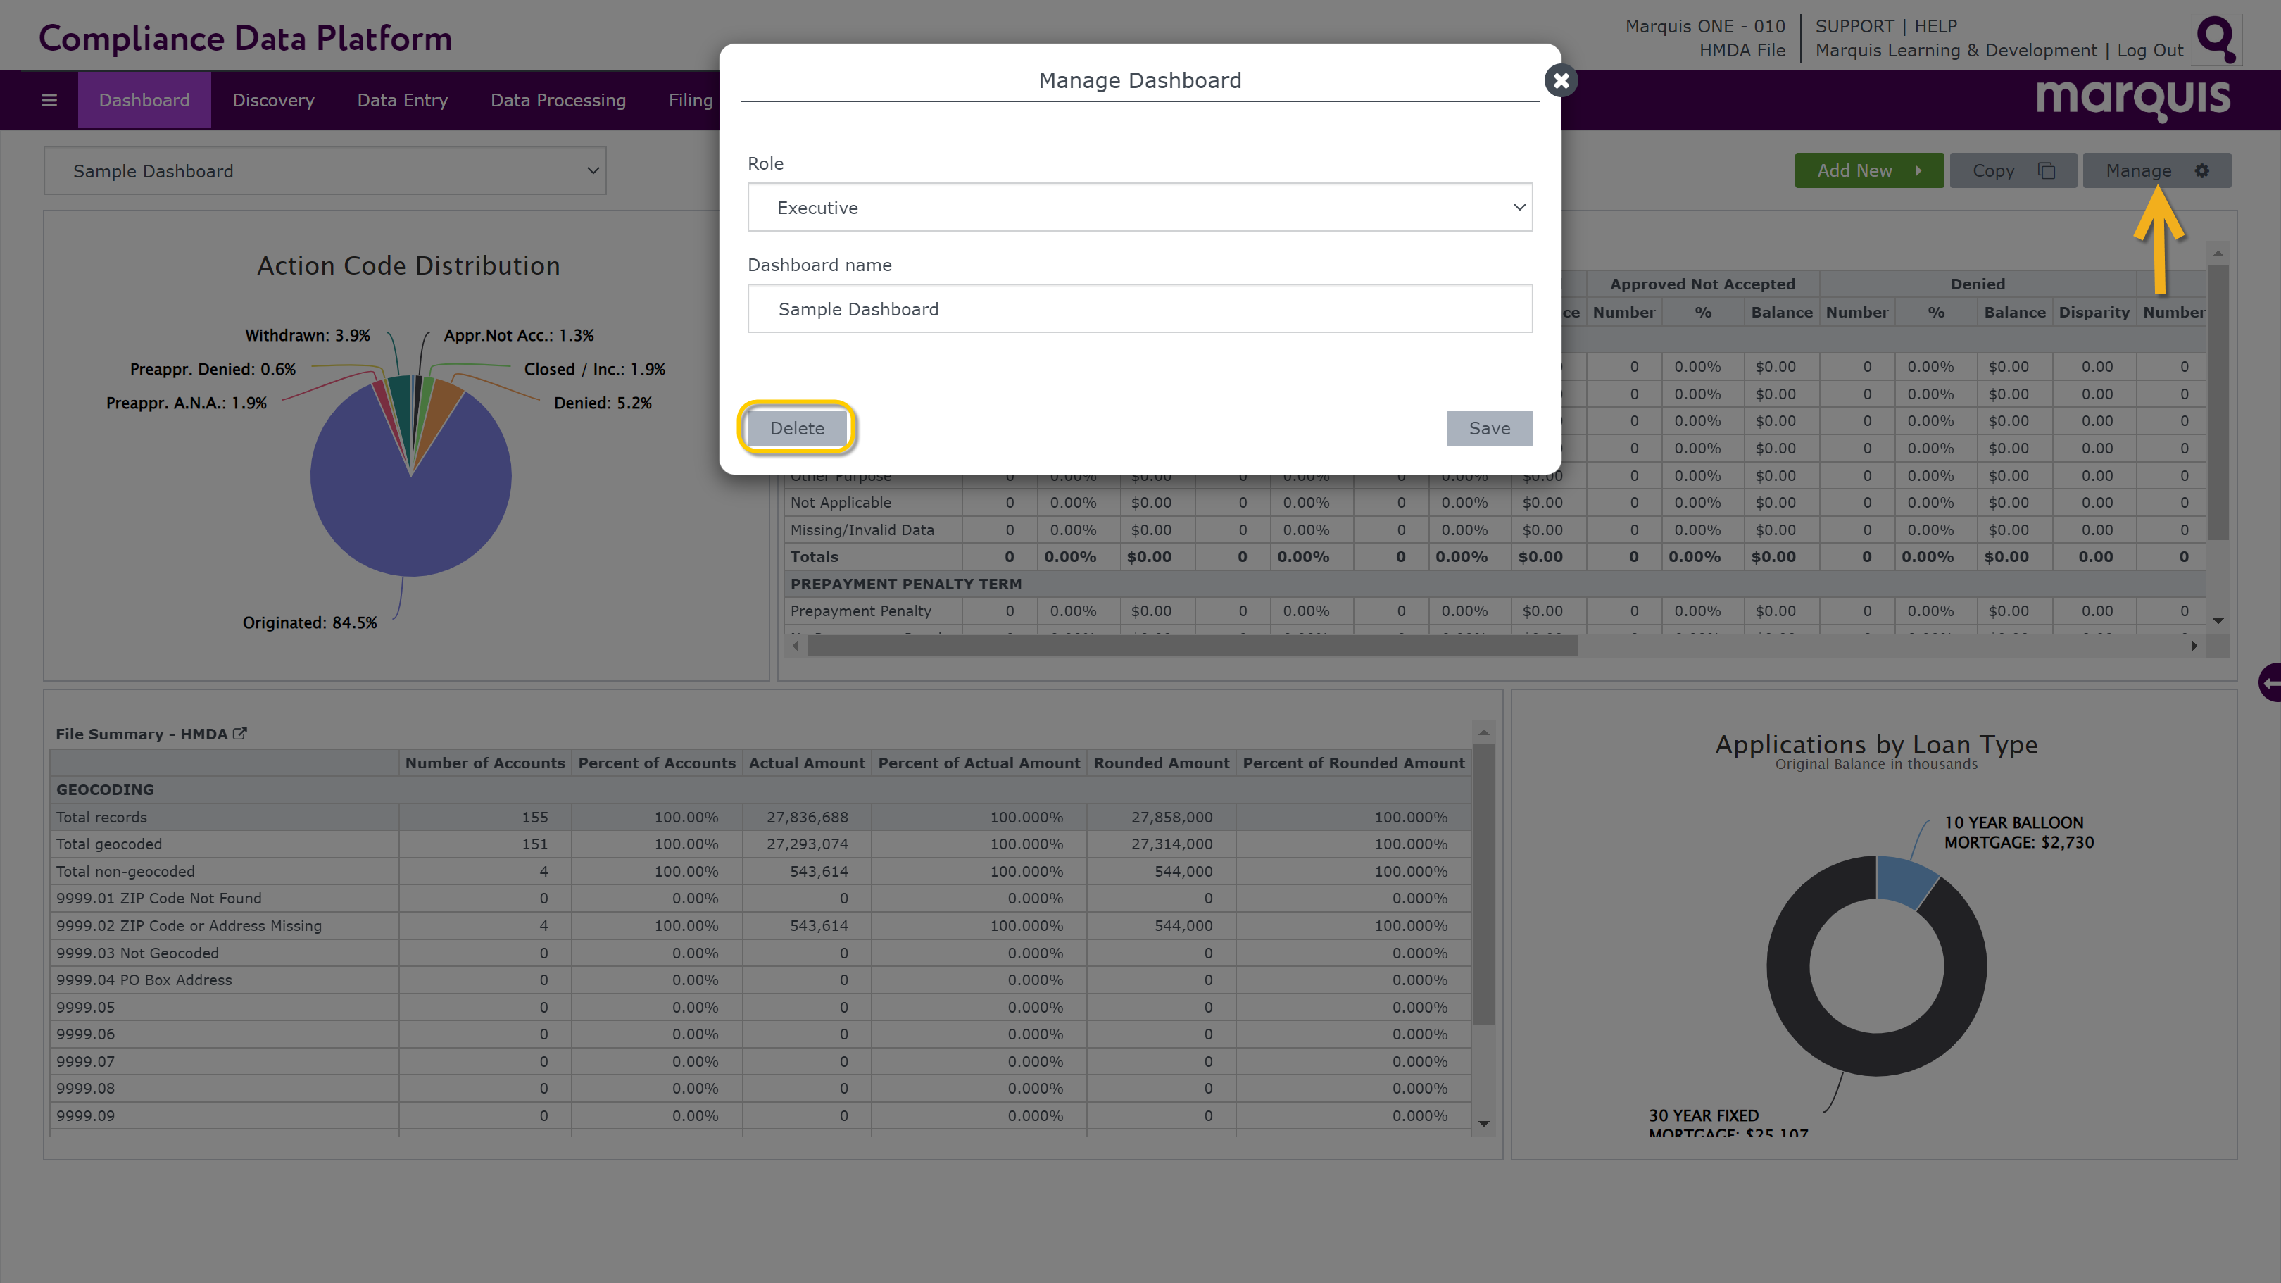Switch to the Discovery tab
Screen dimensions: 2281x1283
(274, 100)
